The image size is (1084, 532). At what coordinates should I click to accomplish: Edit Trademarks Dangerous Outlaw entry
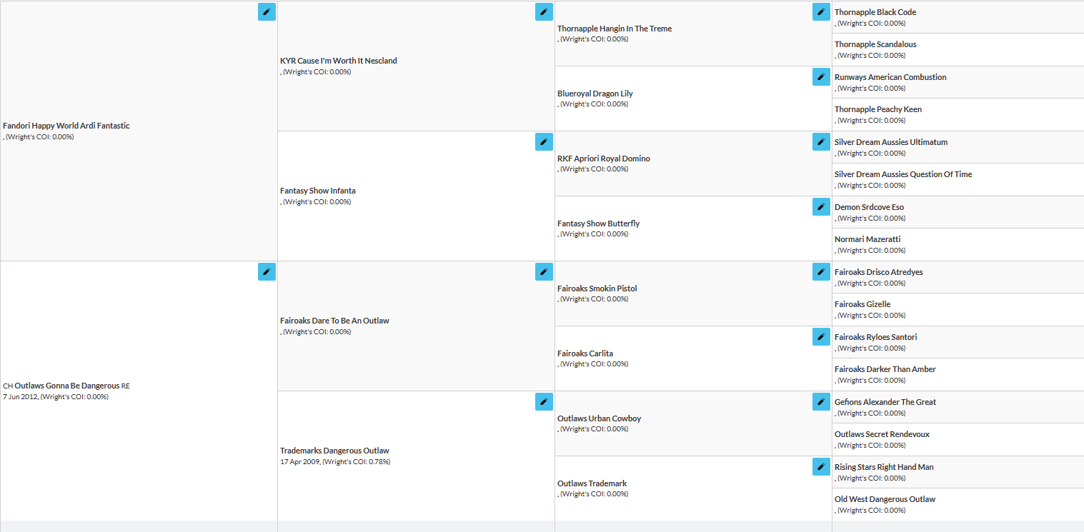tap(544, 401)
